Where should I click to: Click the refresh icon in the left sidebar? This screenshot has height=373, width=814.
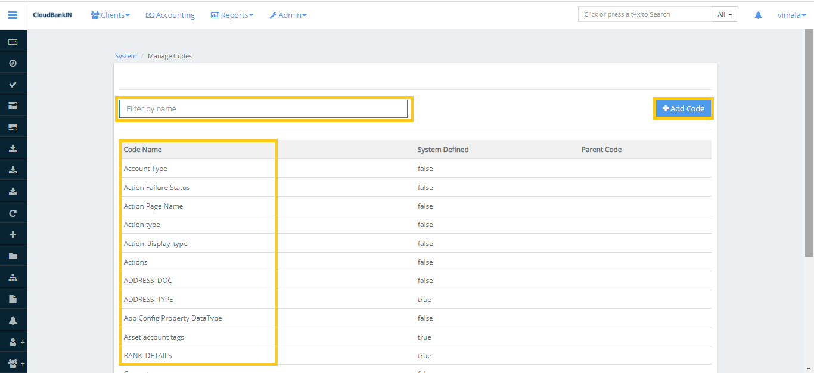pyautogui.click(x=13, y=212)
